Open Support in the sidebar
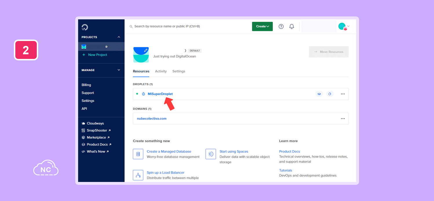 88,93
